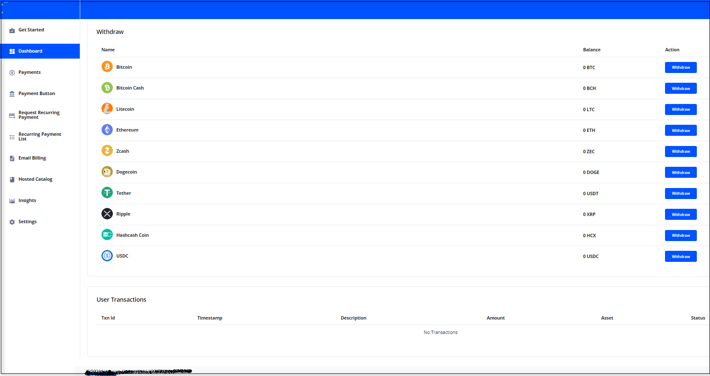
Task: Click the Settings gear icon in sidebar
Action: [12, 222]
